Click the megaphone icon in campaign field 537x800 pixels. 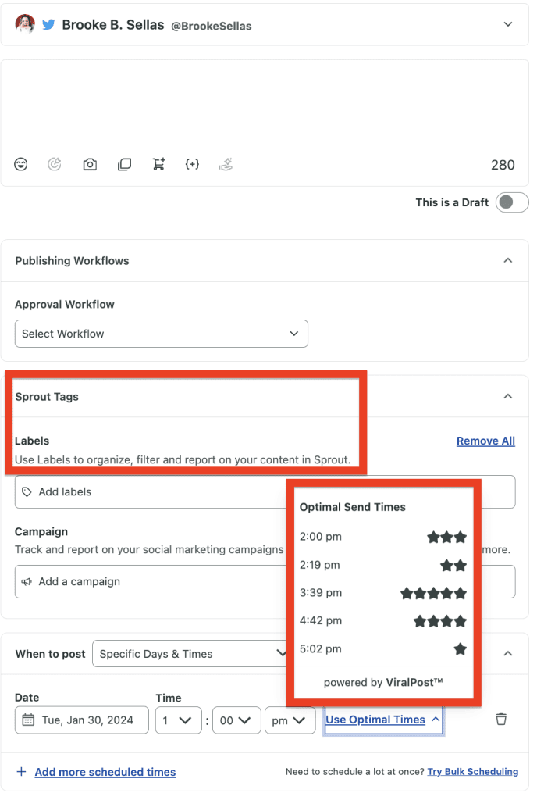27,581
